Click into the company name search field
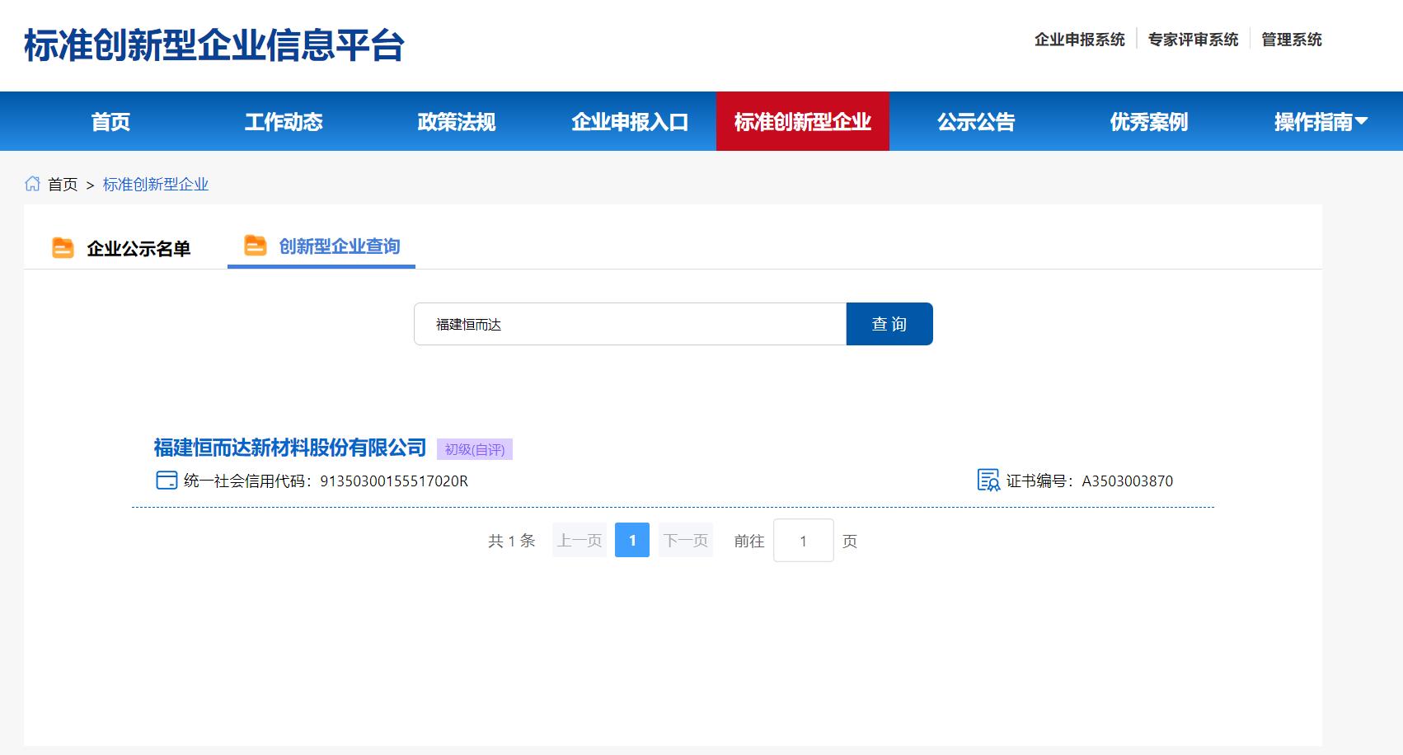 630,324
